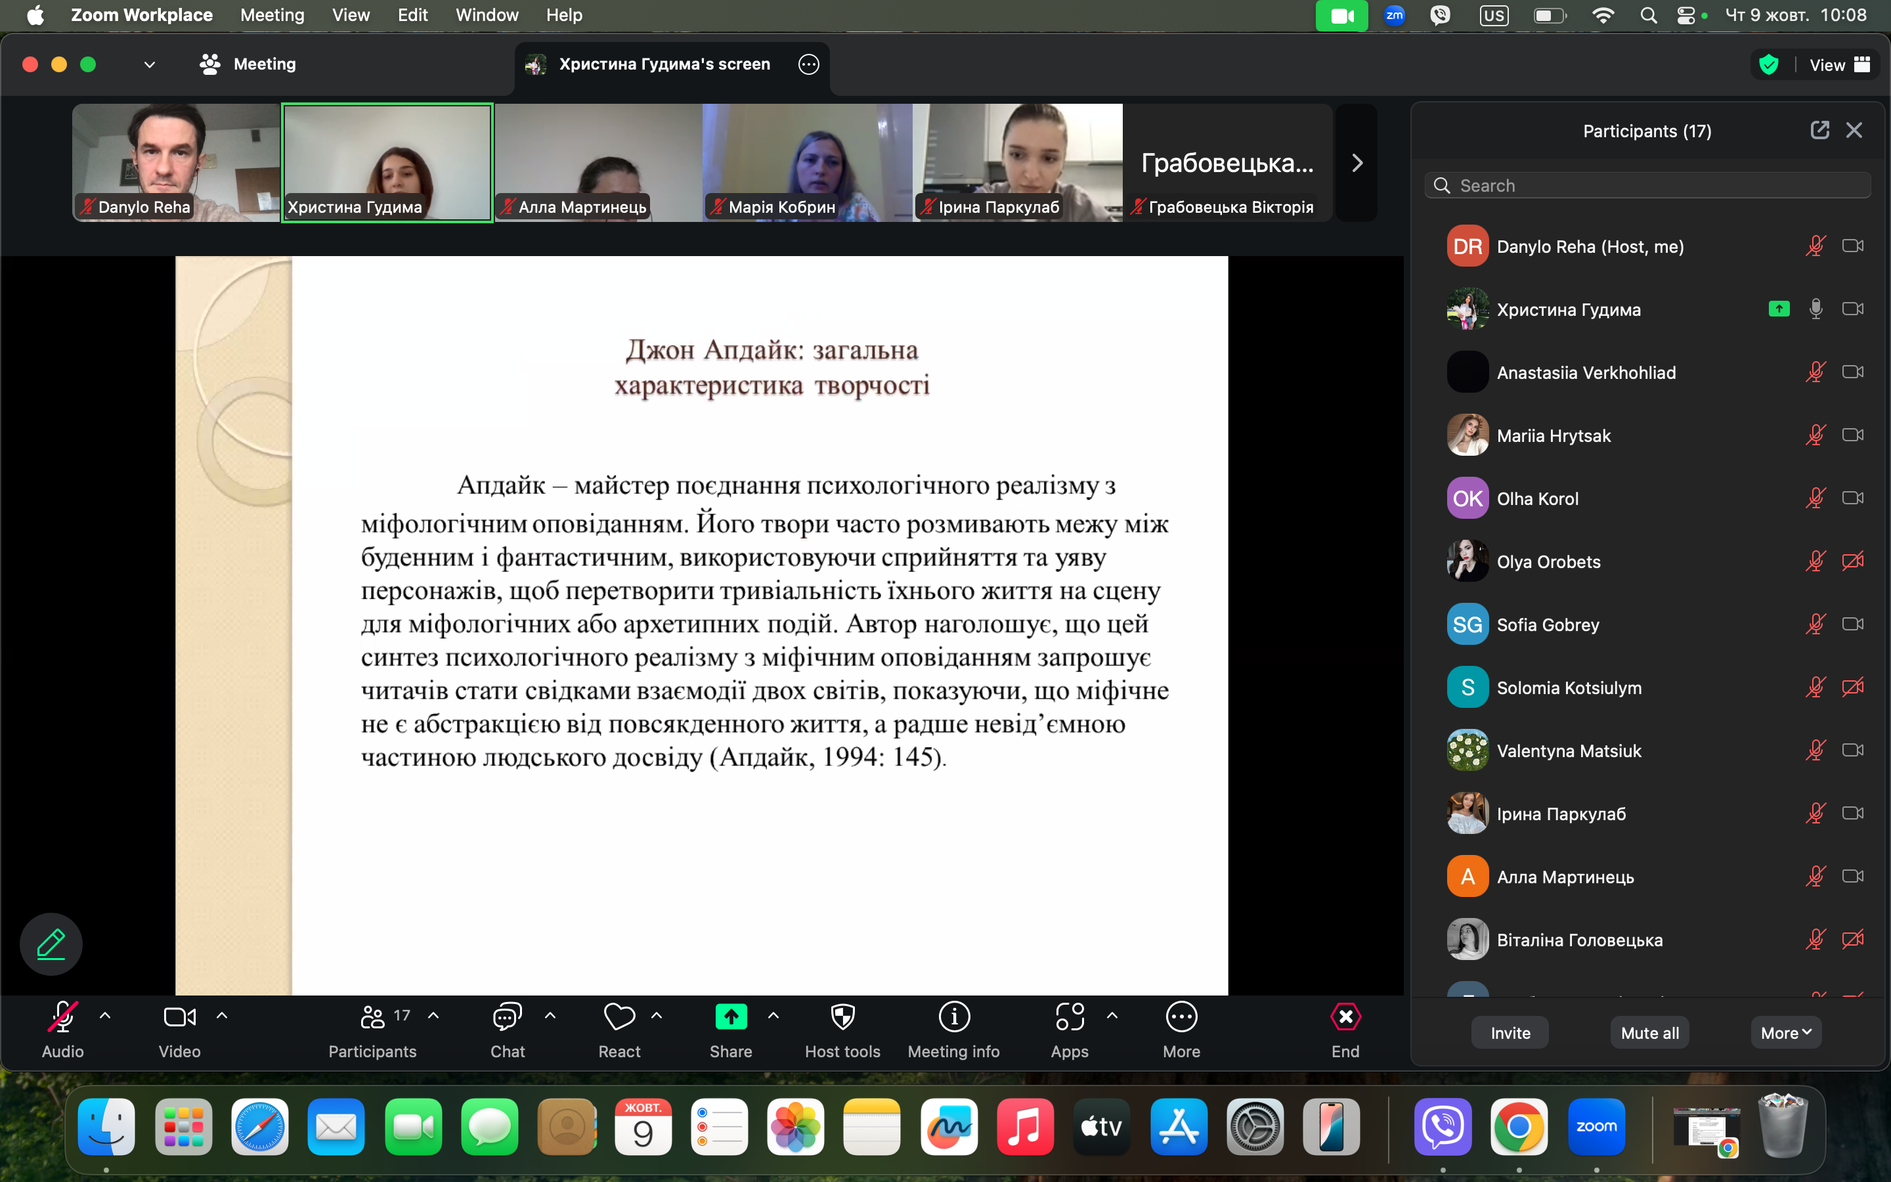This screenshot has height=1182, width=1891.
Task: Open React heart icon
Action: pos(619,1017)
